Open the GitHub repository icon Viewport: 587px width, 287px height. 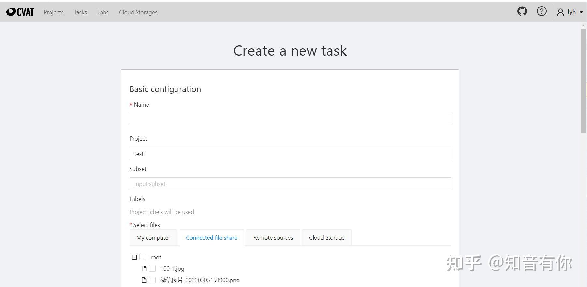click(x=522, y=12)
